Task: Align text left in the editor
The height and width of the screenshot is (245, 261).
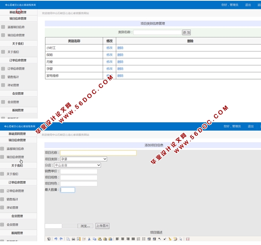Action: click(117, 239)
